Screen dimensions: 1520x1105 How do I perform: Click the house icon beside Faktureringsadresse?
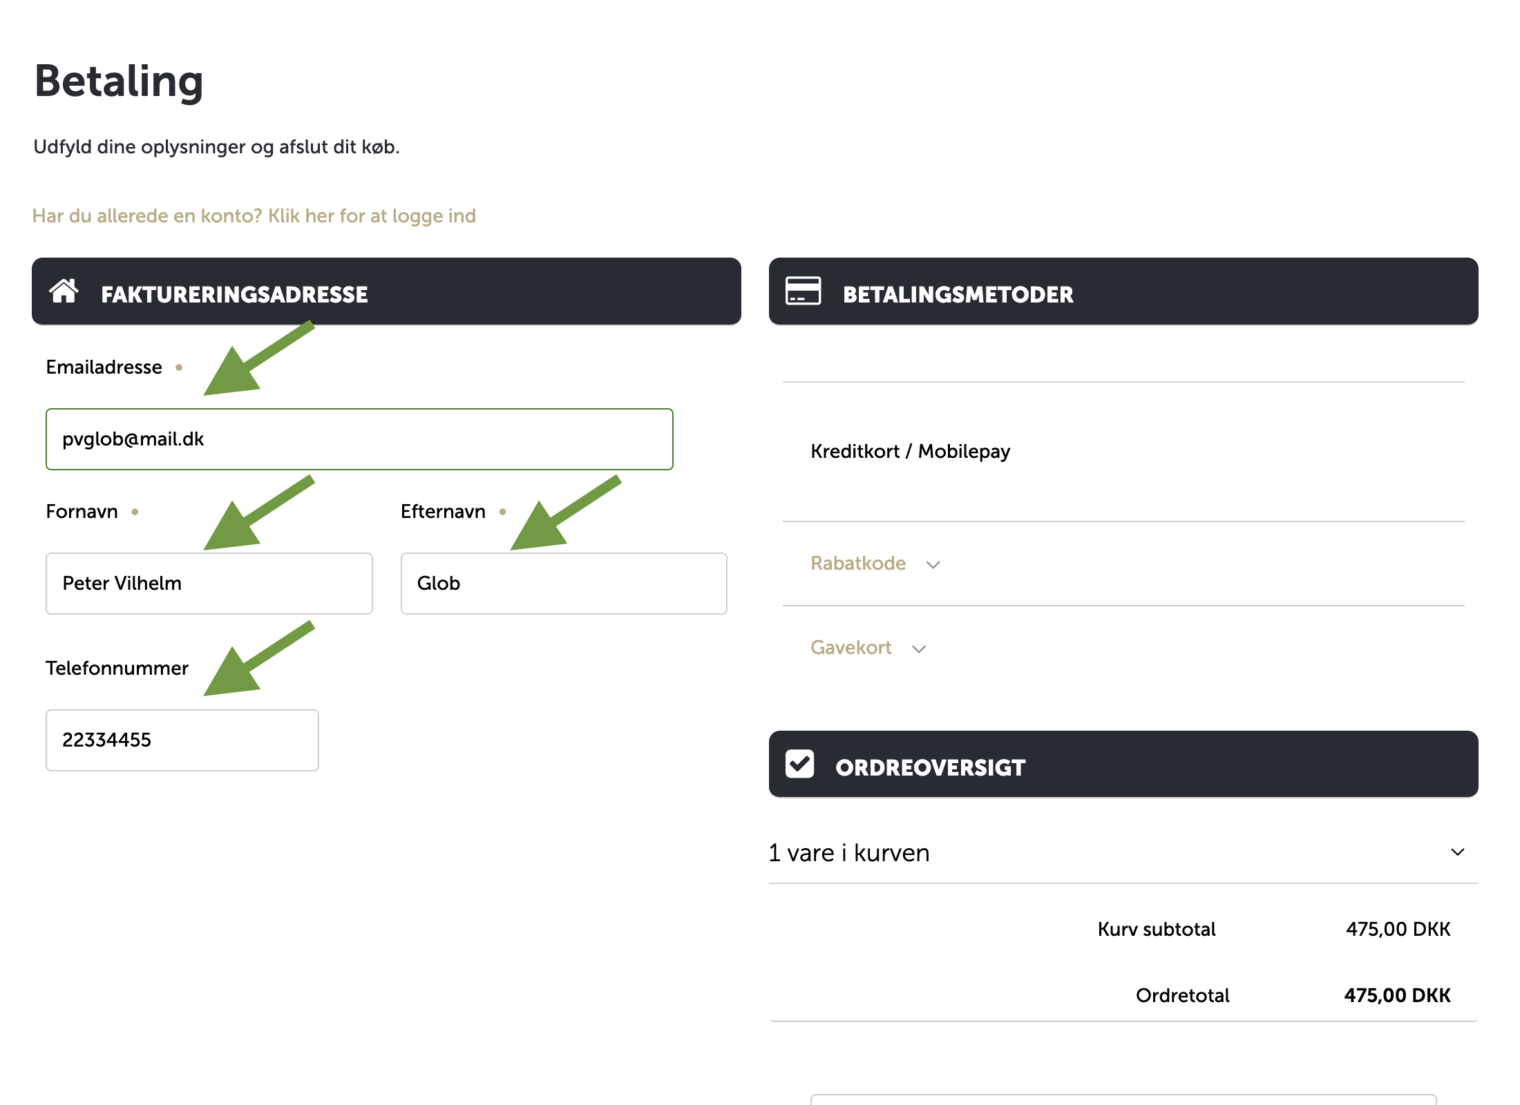64,291
